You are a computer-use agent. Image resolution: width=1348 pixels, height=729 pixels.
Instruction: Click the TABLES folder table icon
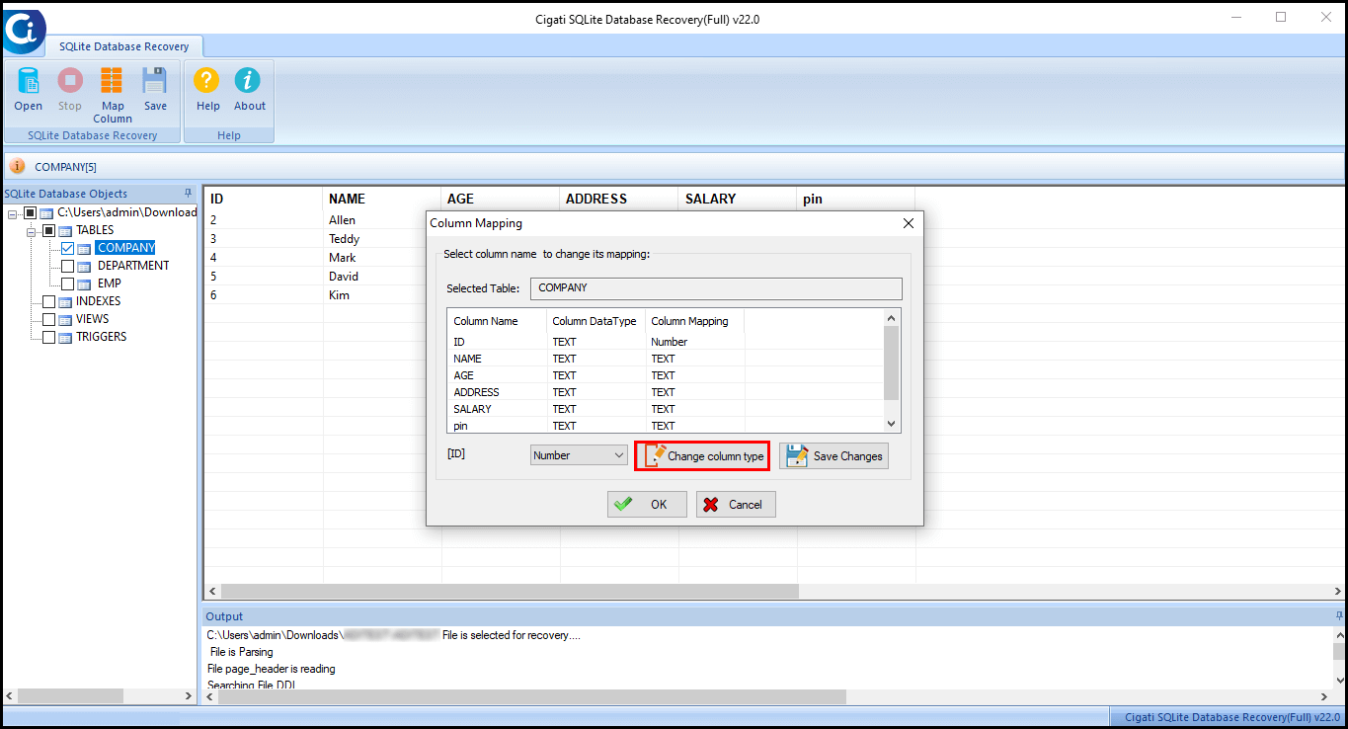pyautogui.click(x=65, y=230)
